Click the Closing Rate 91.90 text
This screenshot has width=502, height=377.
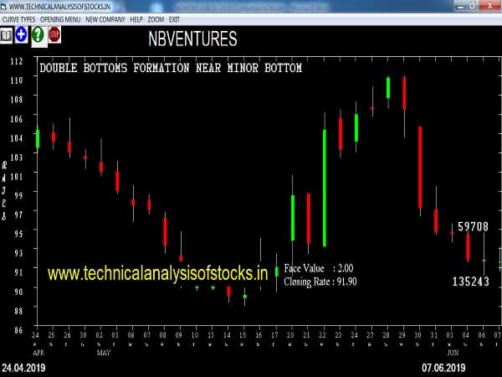pyautogui.click(x=320, y=282)
